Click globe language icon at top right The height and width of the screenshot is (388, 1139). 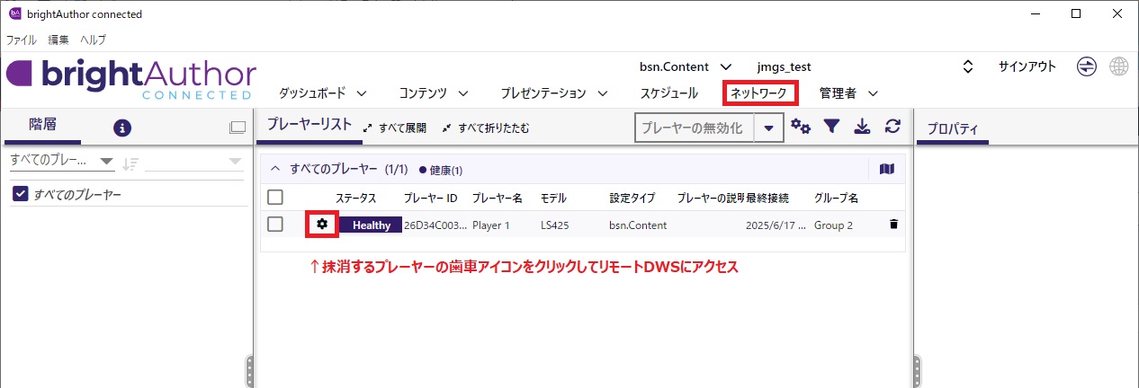(1119, 66)
